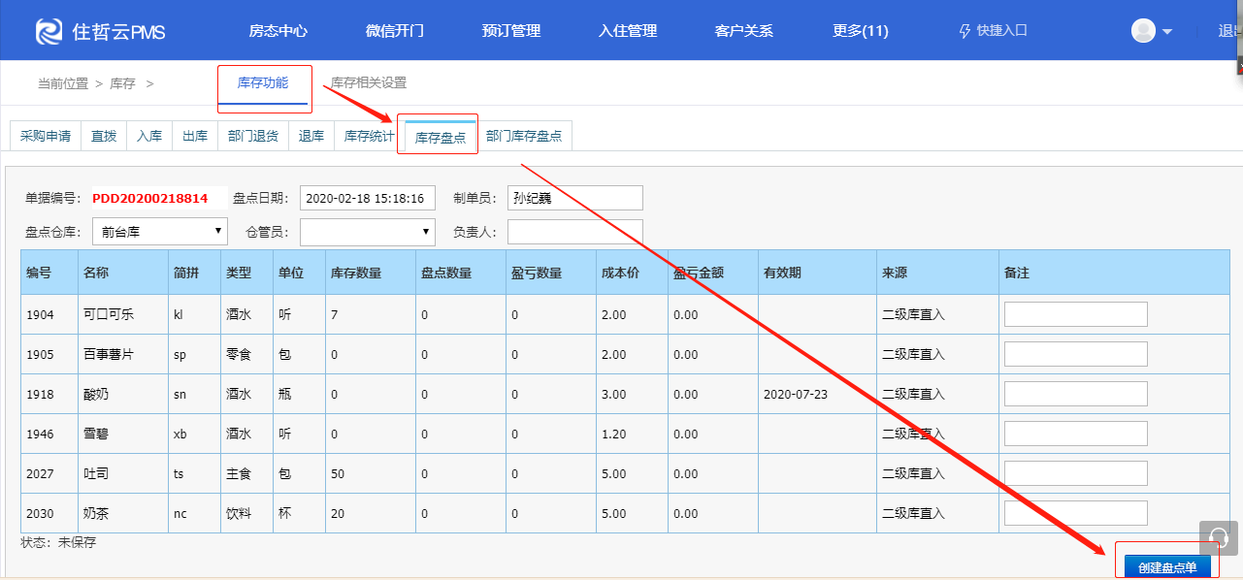Click the document number PDD20200218814
The image size is (1243, 580).
(150, 198)
